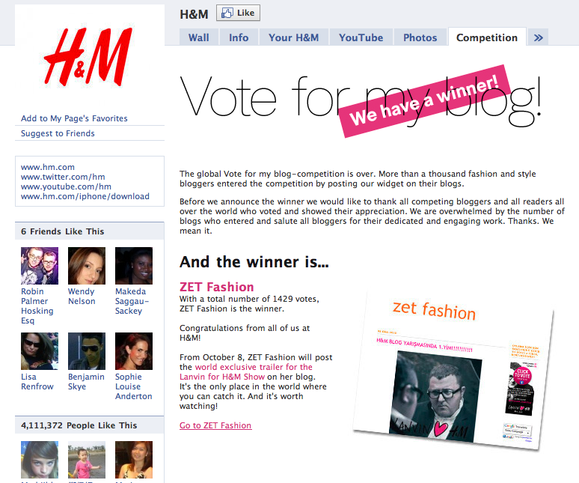Open Robin Palmer Hosking's profile photo
Image resolution: width=579 pixels, height=483 pixels.
coord(40,266)
